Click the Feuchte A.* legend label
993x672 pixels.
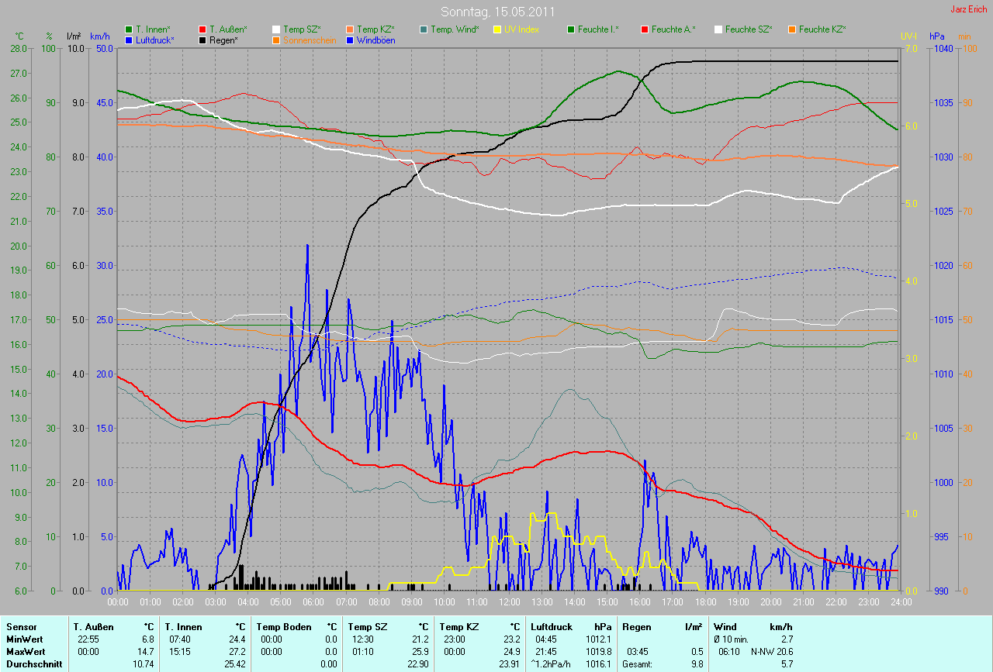[x=673, y=29]
